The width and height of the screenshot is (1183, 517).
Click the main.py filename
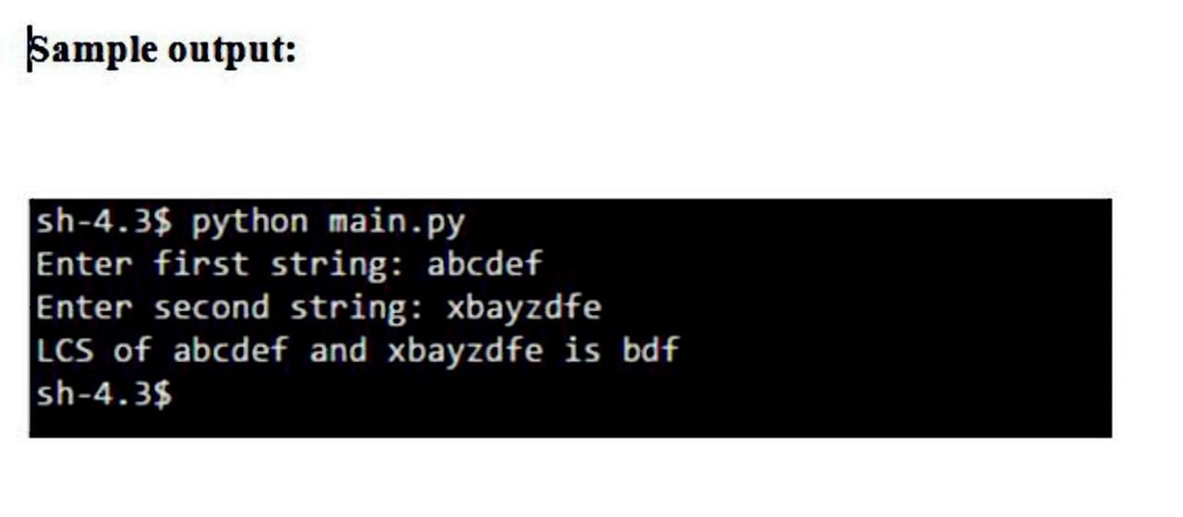(x=397, y=222)
